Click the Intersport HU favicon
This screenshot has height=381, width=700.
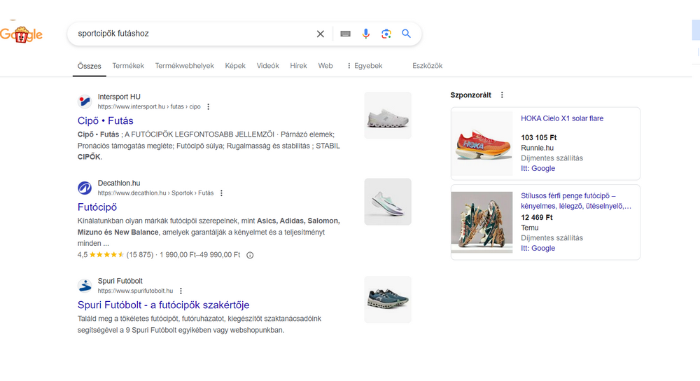(x=85, y=101)
